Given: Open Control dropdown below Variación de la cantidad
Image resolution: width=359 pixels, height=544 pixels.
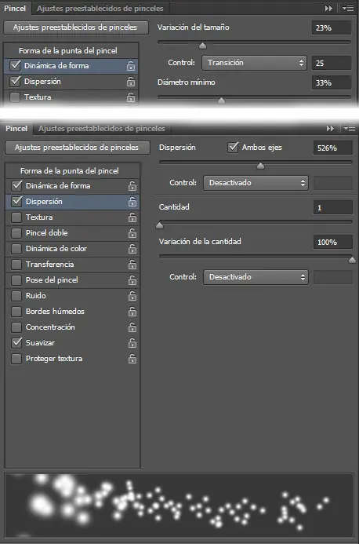Looking at the screenshot, I should point(256,277).
